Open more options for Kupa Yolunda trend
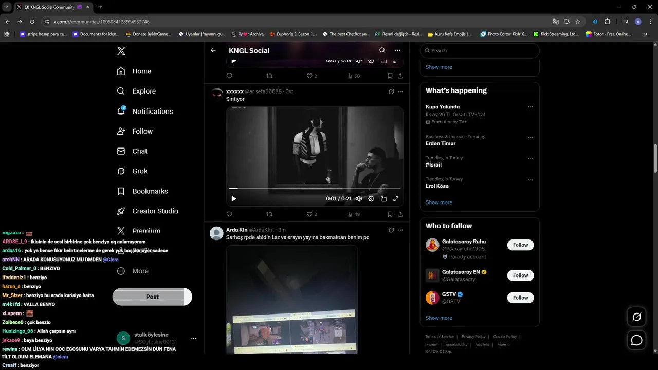Image resolution: width=658 pixels, height=370 pixels. tap(531, 107)
